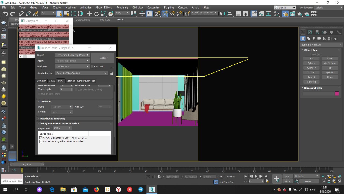
Task: Click the Zoom Extents All icon
Action: tap(339, 176)
